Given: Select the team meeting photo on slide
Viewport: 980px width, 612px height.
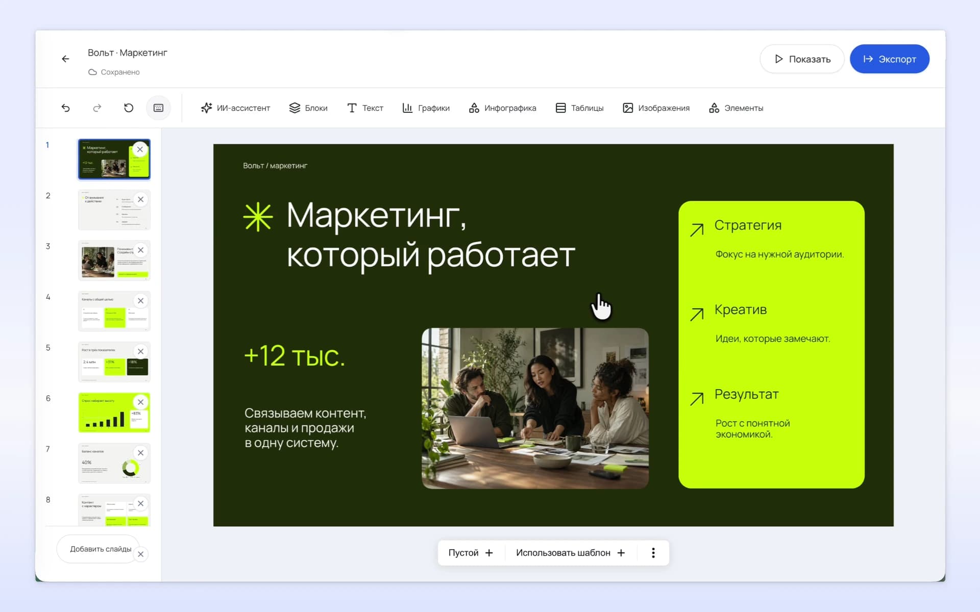Looking at the screenshot, I should [x=535, y=408].
